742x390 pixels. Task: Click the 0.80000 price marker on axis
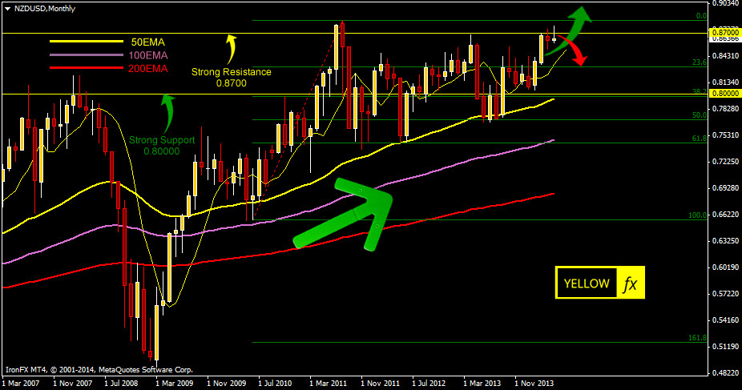click(724, 93)
